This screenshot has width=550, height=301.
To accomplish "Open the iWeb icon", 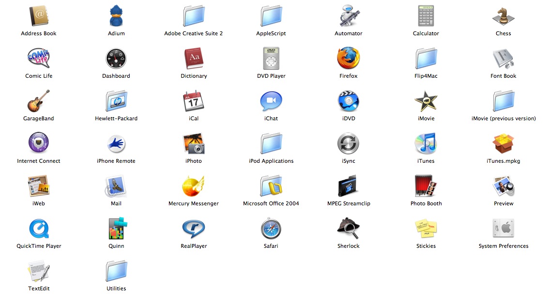I will (39, 186).
